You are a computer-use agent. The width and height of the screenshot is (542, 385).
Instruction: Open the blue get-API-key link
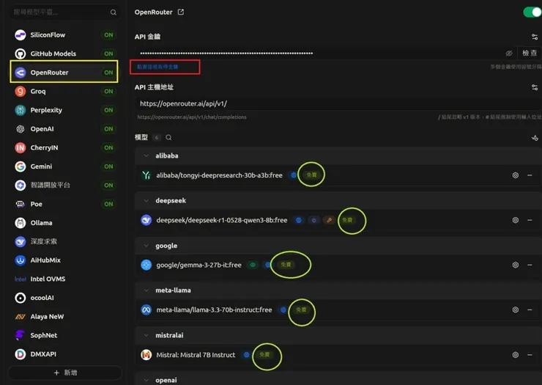[157, 67]
